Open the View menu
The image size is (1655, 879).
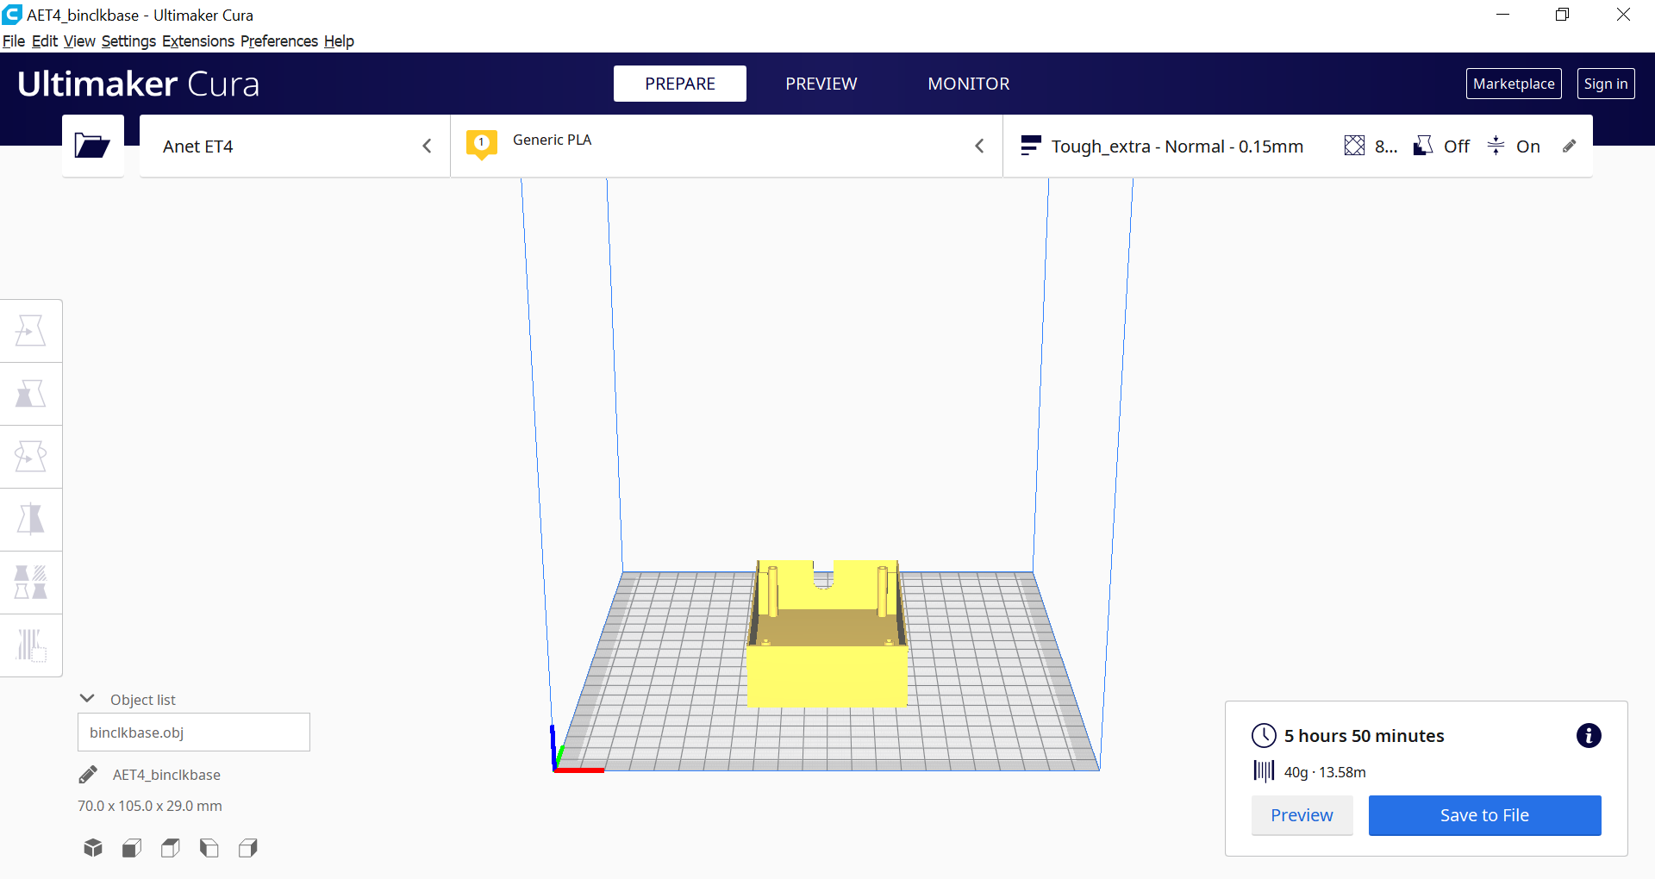pos(79,41)
